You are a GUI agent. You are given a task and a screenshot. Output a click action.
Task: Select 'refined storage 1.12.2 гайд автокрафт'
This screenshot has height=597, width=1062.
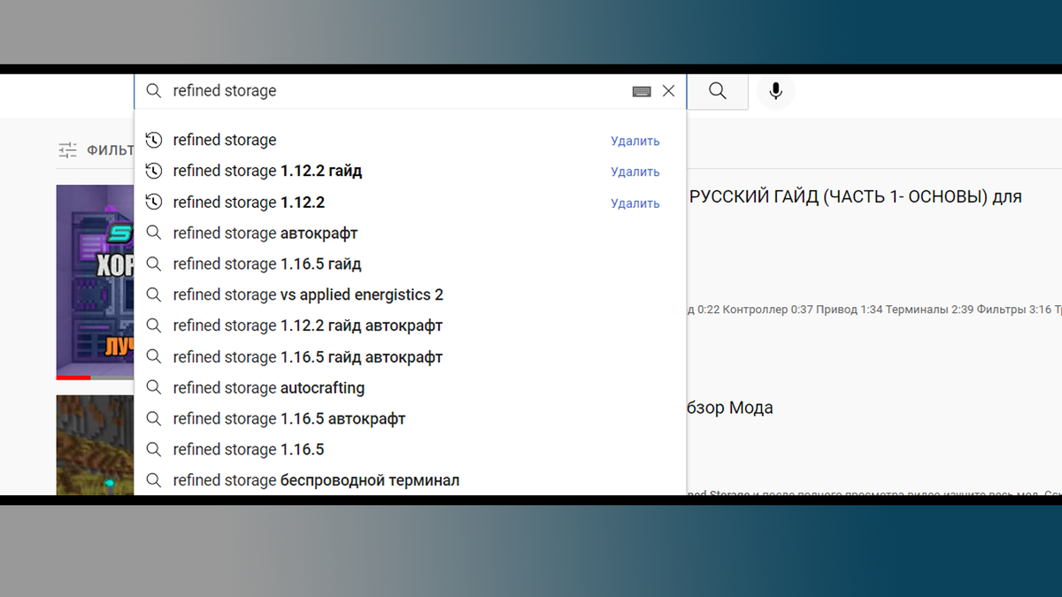tap(410, 325)
